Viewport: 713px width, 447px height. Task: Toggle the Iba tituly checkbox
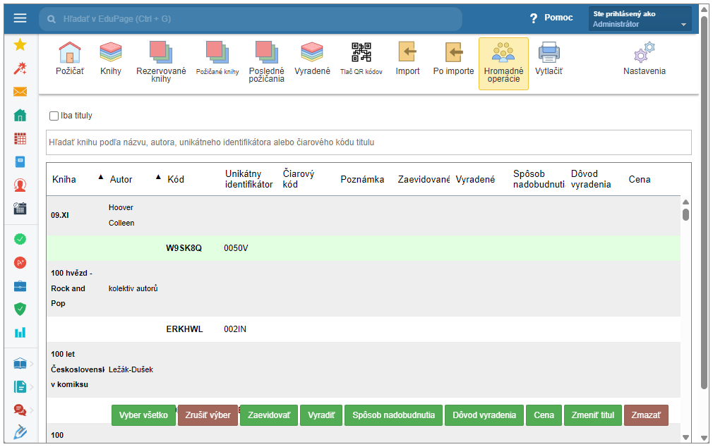pyautogui.click(x=54, y=116)
